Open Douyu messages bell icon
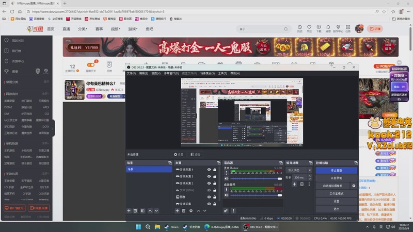This screenshot has width=413, height=232. 328,29
